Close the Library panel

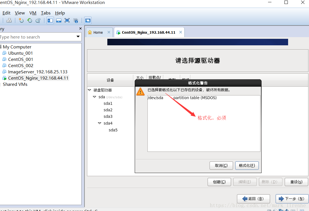click(x=80, y=29)
